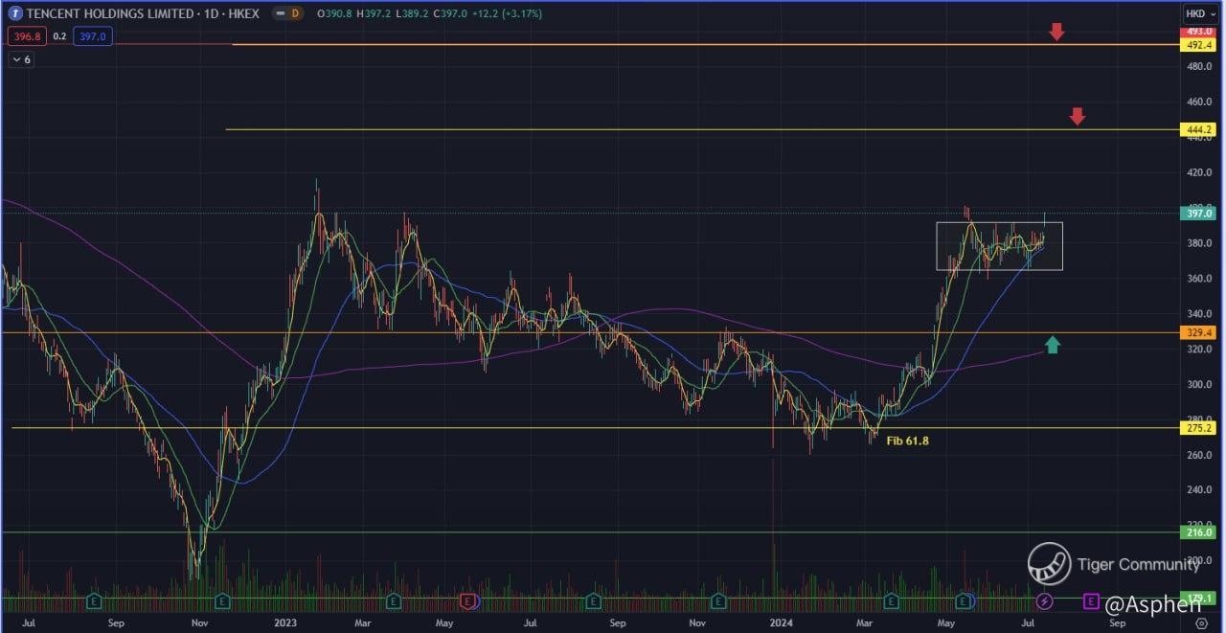Click earnings E marker between Jul and Sep 2023
The height and width of the screenshot is (633, 1226).
(593, 600)
